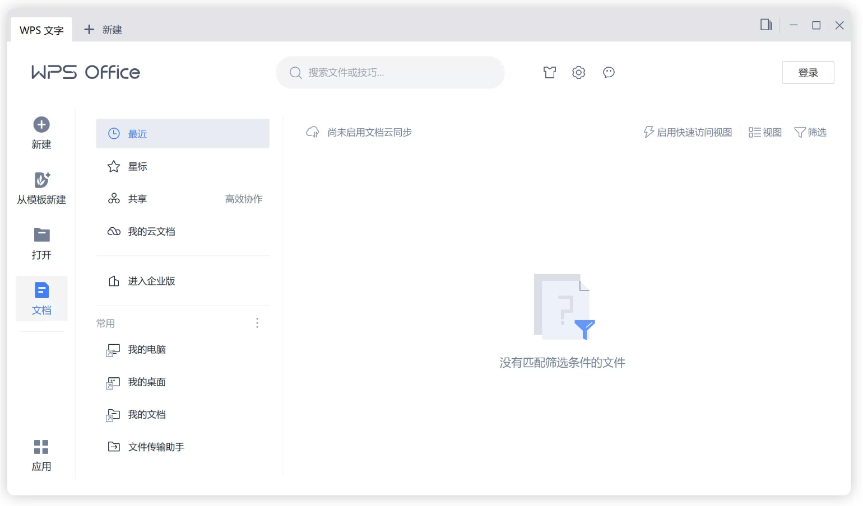Click the New (新建) plus icon in sidebar
The height and width of the screenshot is (506, 863).
[x=41, y=124]
